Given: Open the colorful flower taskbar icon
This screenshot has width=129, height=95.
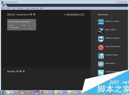Looking at the screenshot, I should [x=29, y=92].
